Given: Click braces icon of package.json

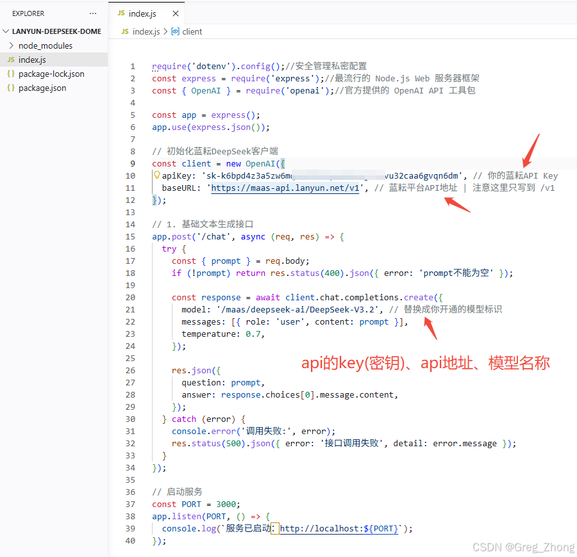Looking at the screenshot, I should pos(11,88).
